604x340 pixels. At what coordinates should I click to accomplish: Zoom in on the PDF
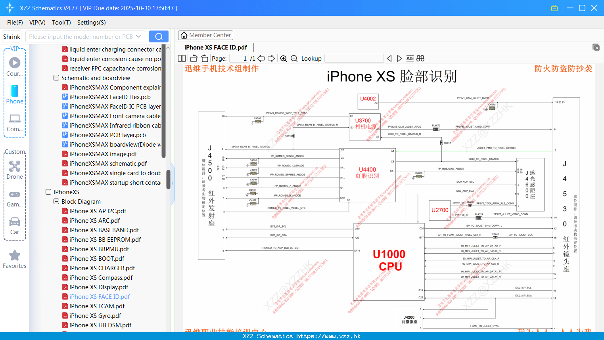pos(284,58)
